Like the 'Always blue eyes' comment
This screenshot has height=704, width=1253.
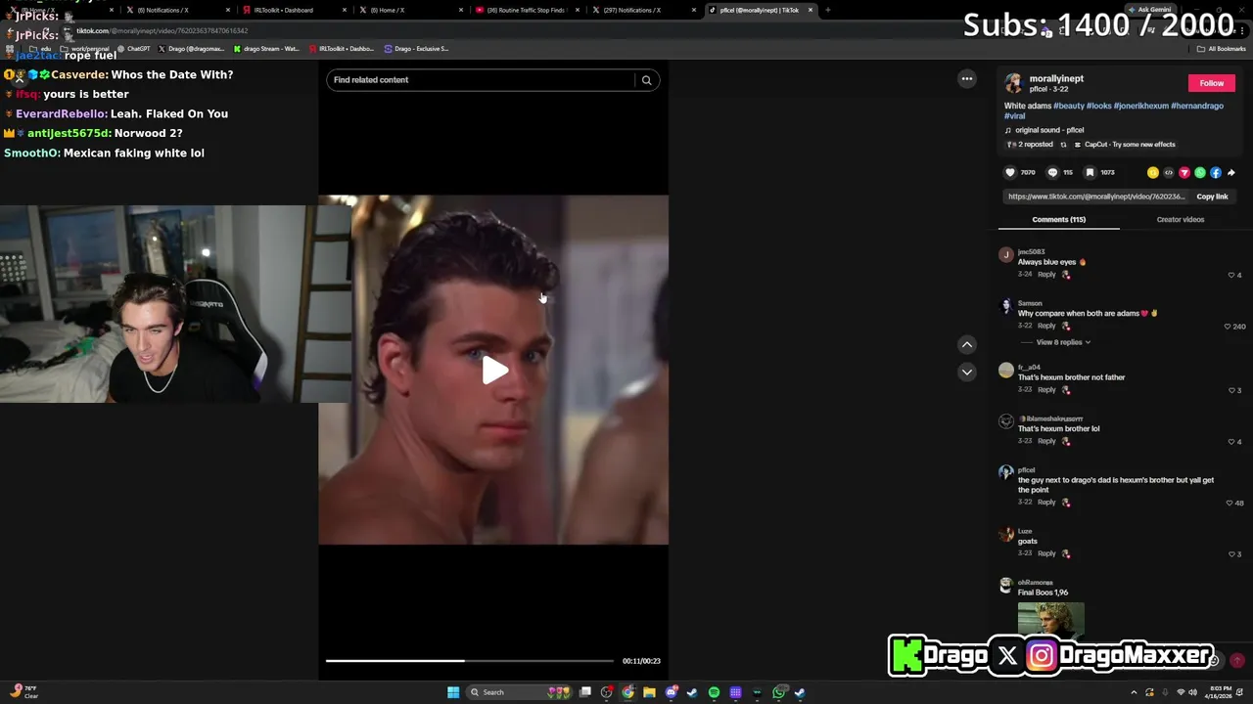1231,275
